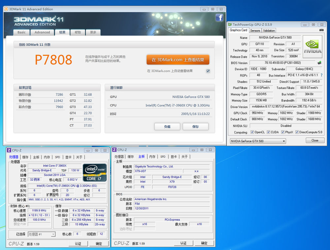Open 显卡 tab in the processor CPU-Z window
Viewport: 330px width, 250px height.
click(x=68, y=157)
